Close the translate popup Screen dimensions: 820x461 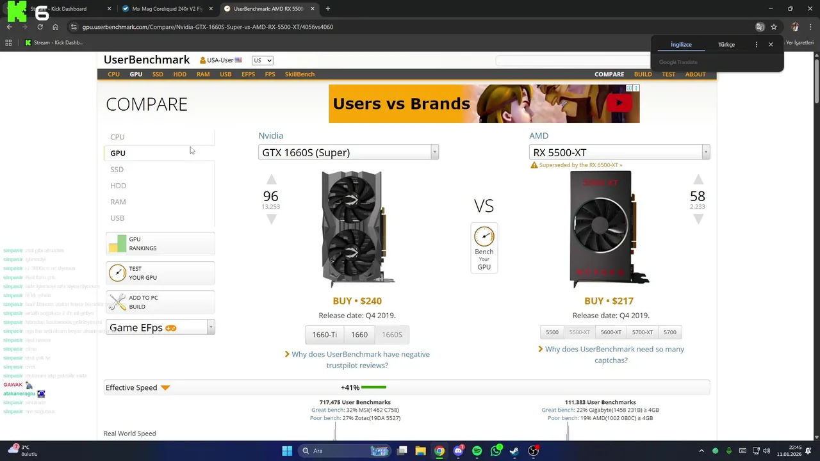coord(771,44)
